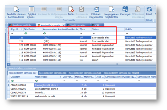Open Megjegyzések megtekintése from the toolbar
The width and height of the screenshot is (167, 110).
(111, 9)
